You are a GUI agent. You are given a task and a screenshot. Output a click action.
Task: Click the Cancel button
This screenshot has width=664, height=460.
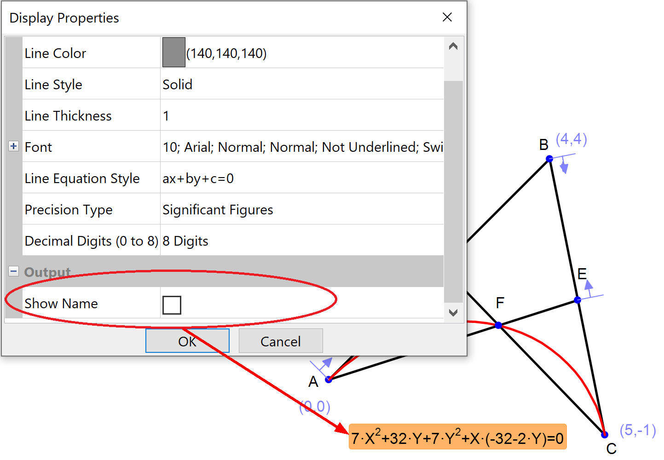pyautogui.click(x=281, y=341)
